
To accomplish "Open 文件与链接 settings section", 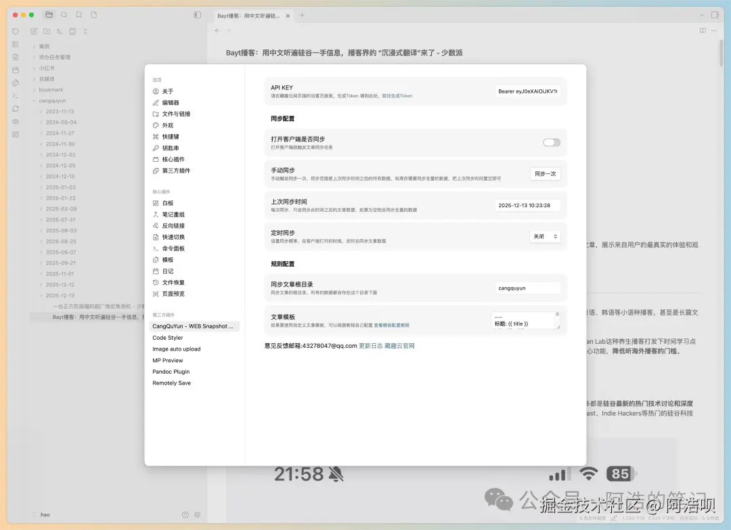I will 176,114.
